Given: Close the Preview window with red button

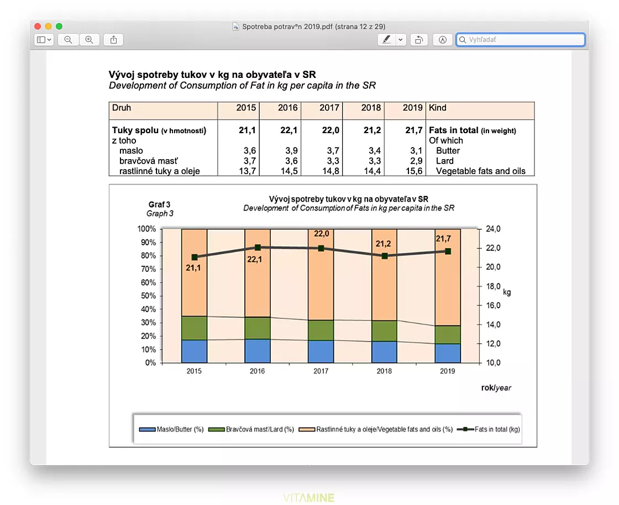Looking at the screenshot, I should pyautogui.click(x=38, y=27).
